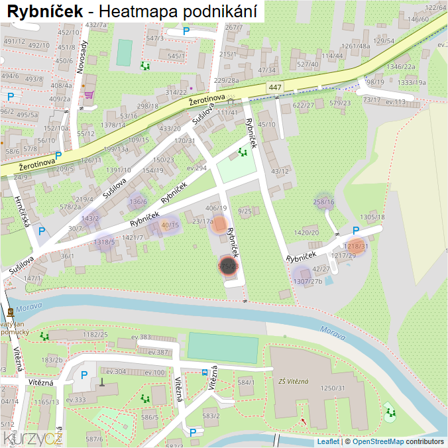Select the playground icon above building 586/5

(145, 398)
